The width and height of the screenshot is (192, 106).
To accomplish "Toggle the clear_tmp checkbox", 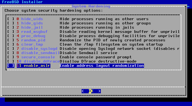I will click(11, 45).
